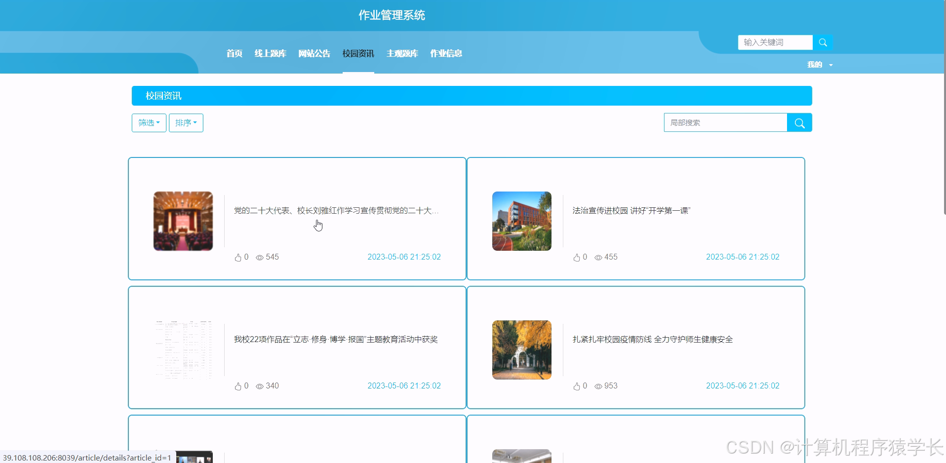Open the 主观题库 navigation item
Viewport: 946px width, 463px height.
[x=402, y=53]
